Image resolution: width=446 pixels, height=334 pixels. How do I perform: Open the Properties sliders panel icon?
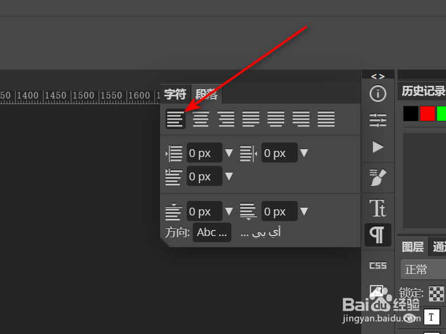click(x=378, y=120)
